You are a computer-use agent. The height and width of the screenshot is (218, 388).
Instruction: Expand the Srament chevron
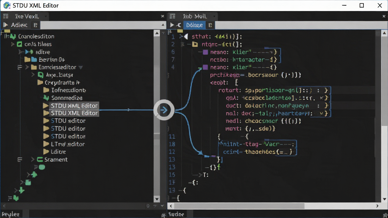click(x=33, y=159)
